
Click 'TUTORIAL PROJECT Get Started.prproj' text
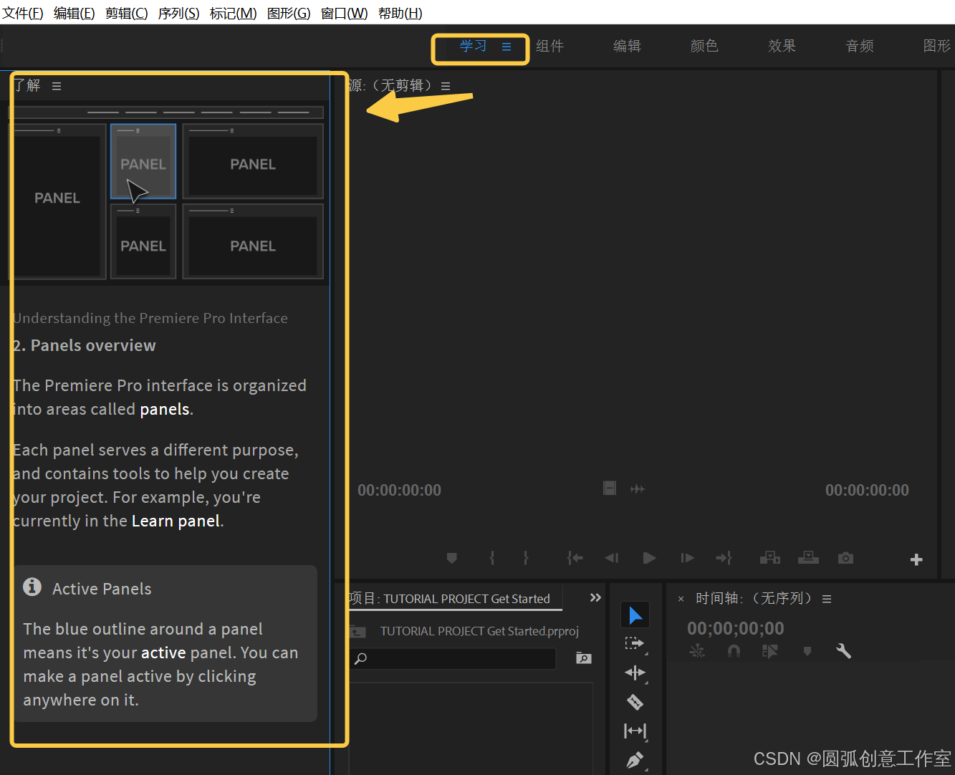[x=479, y=631]
